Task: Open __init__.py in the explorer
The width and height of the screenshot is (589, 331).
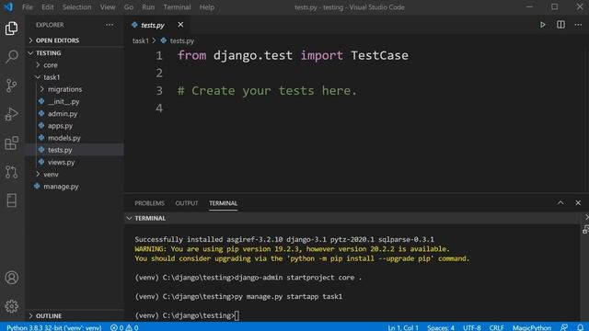Action: coord(64,101)
